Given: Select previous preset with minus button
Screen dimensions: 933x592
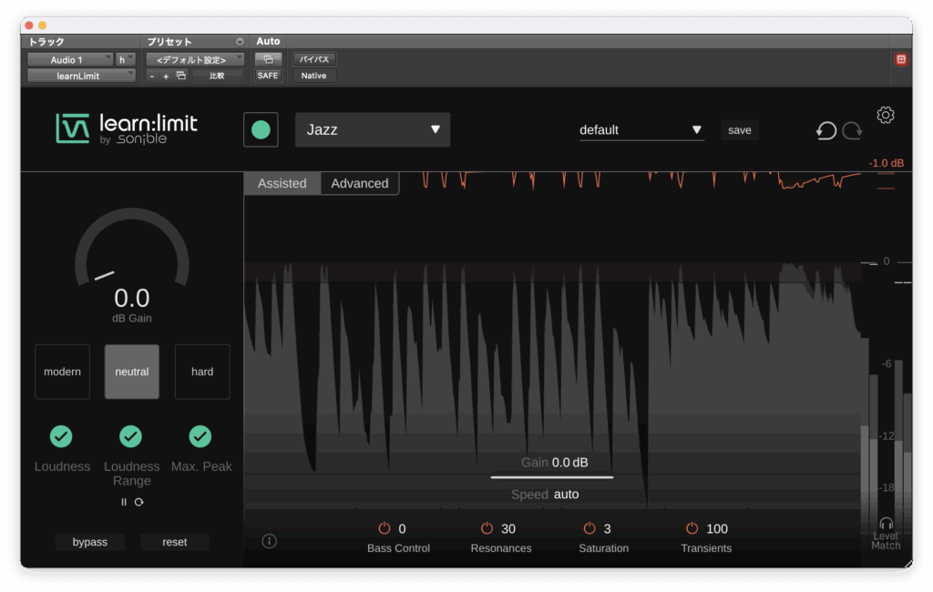Looking at the screenshot, I should pyautogui.click(x=152, y=77).
